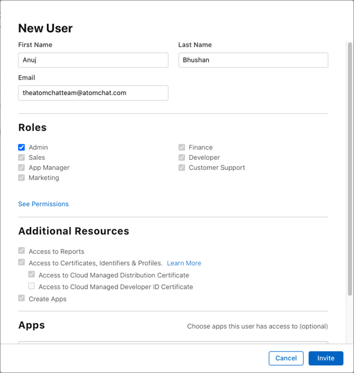The image size is (354, 373).
Task: Toggle the Sales role checkbox
Action: point(22,158)
